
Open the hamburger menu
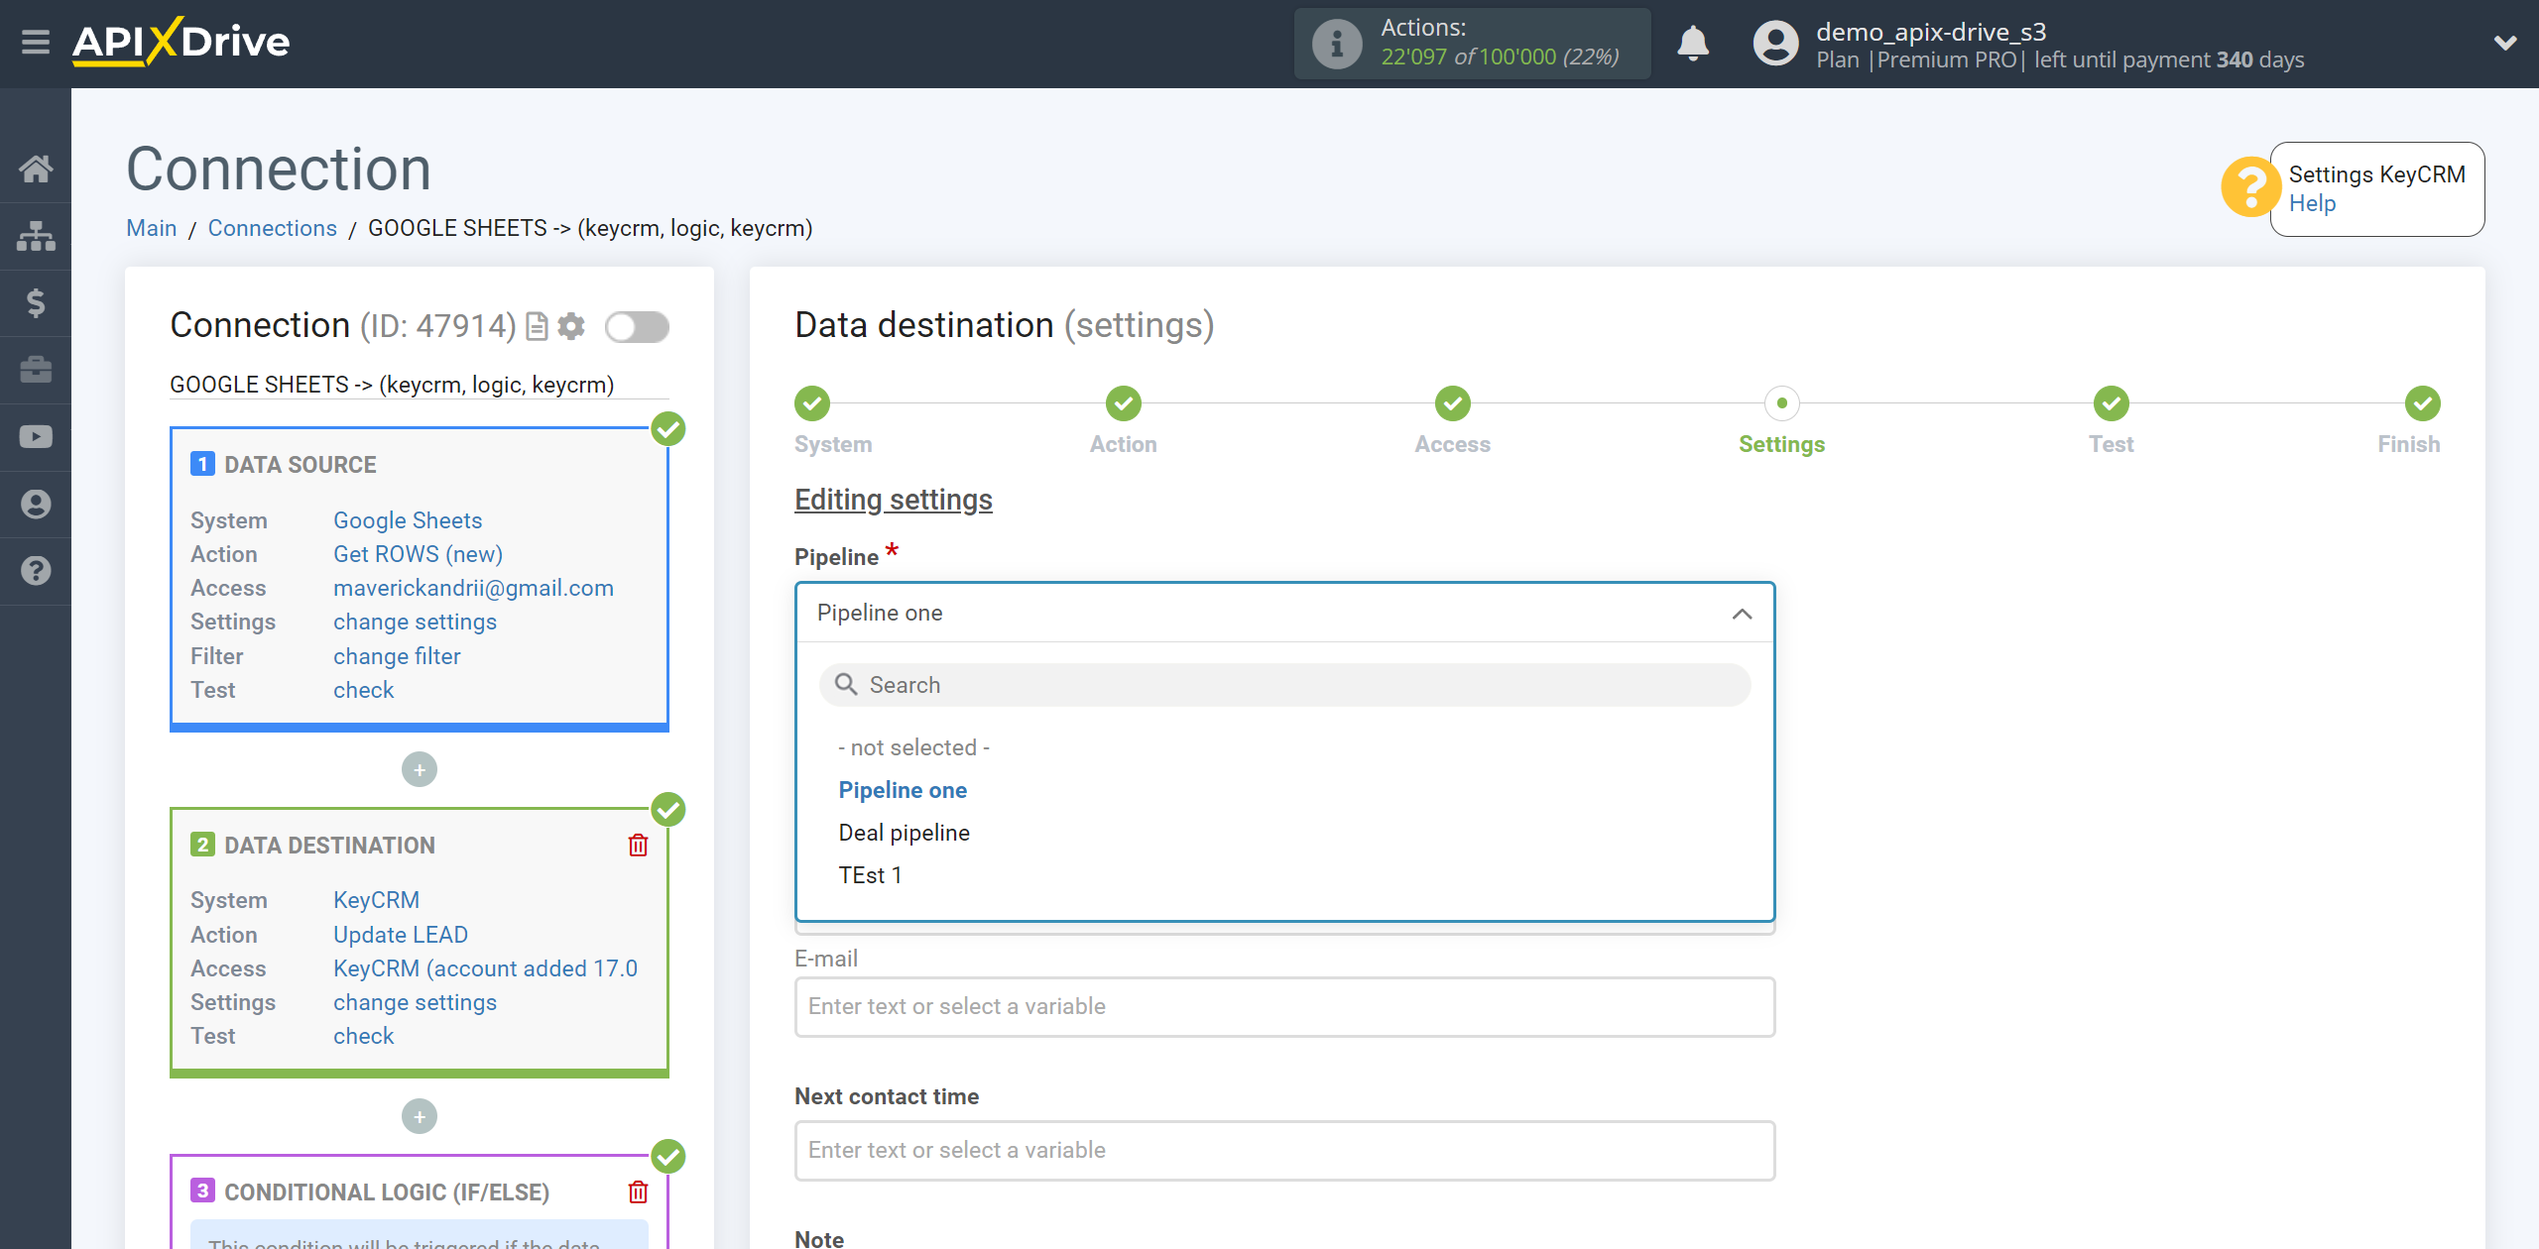[36, 43]
